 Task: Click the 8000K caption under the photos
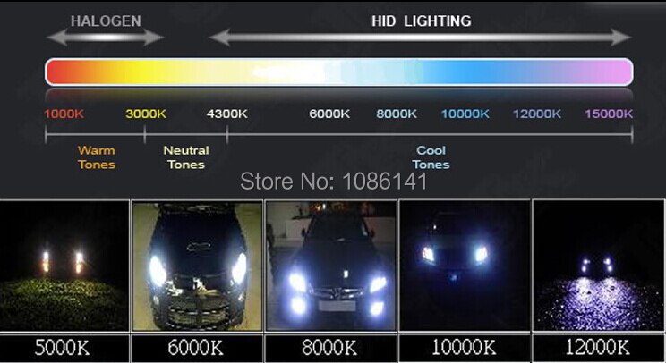[329, 347]
